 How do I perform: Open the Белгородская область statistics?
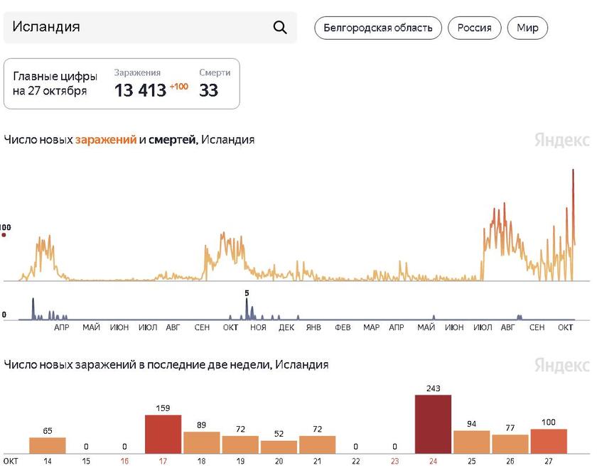379,28
